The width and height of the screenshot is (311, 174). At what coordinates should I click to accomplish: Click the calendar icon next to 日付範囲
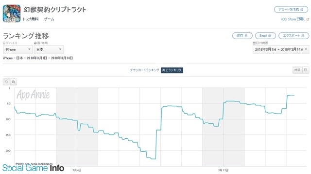[254, 43]
